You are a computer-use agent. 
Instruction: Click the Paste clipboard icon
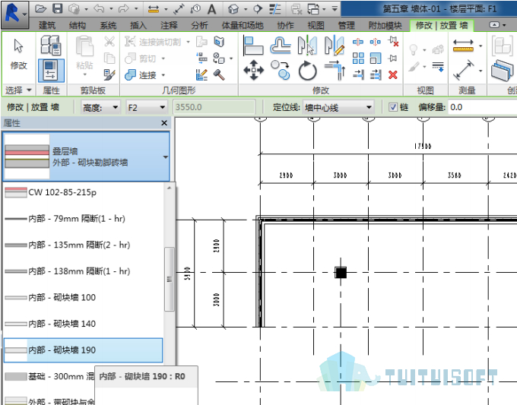[x=84, y=46]
